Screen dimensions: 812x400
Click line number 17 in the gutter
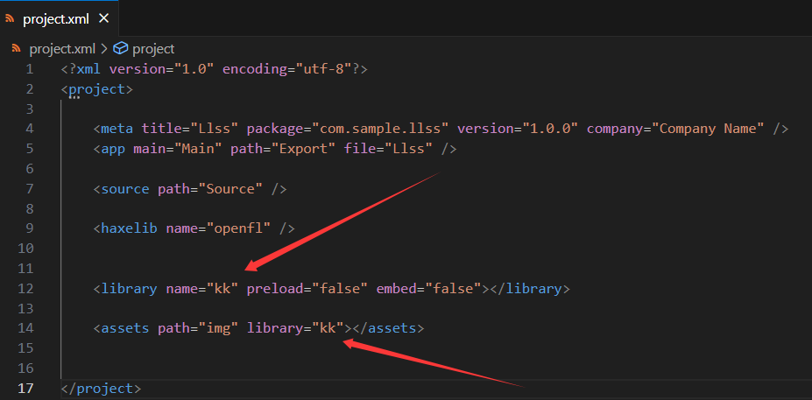coord(26,388)
